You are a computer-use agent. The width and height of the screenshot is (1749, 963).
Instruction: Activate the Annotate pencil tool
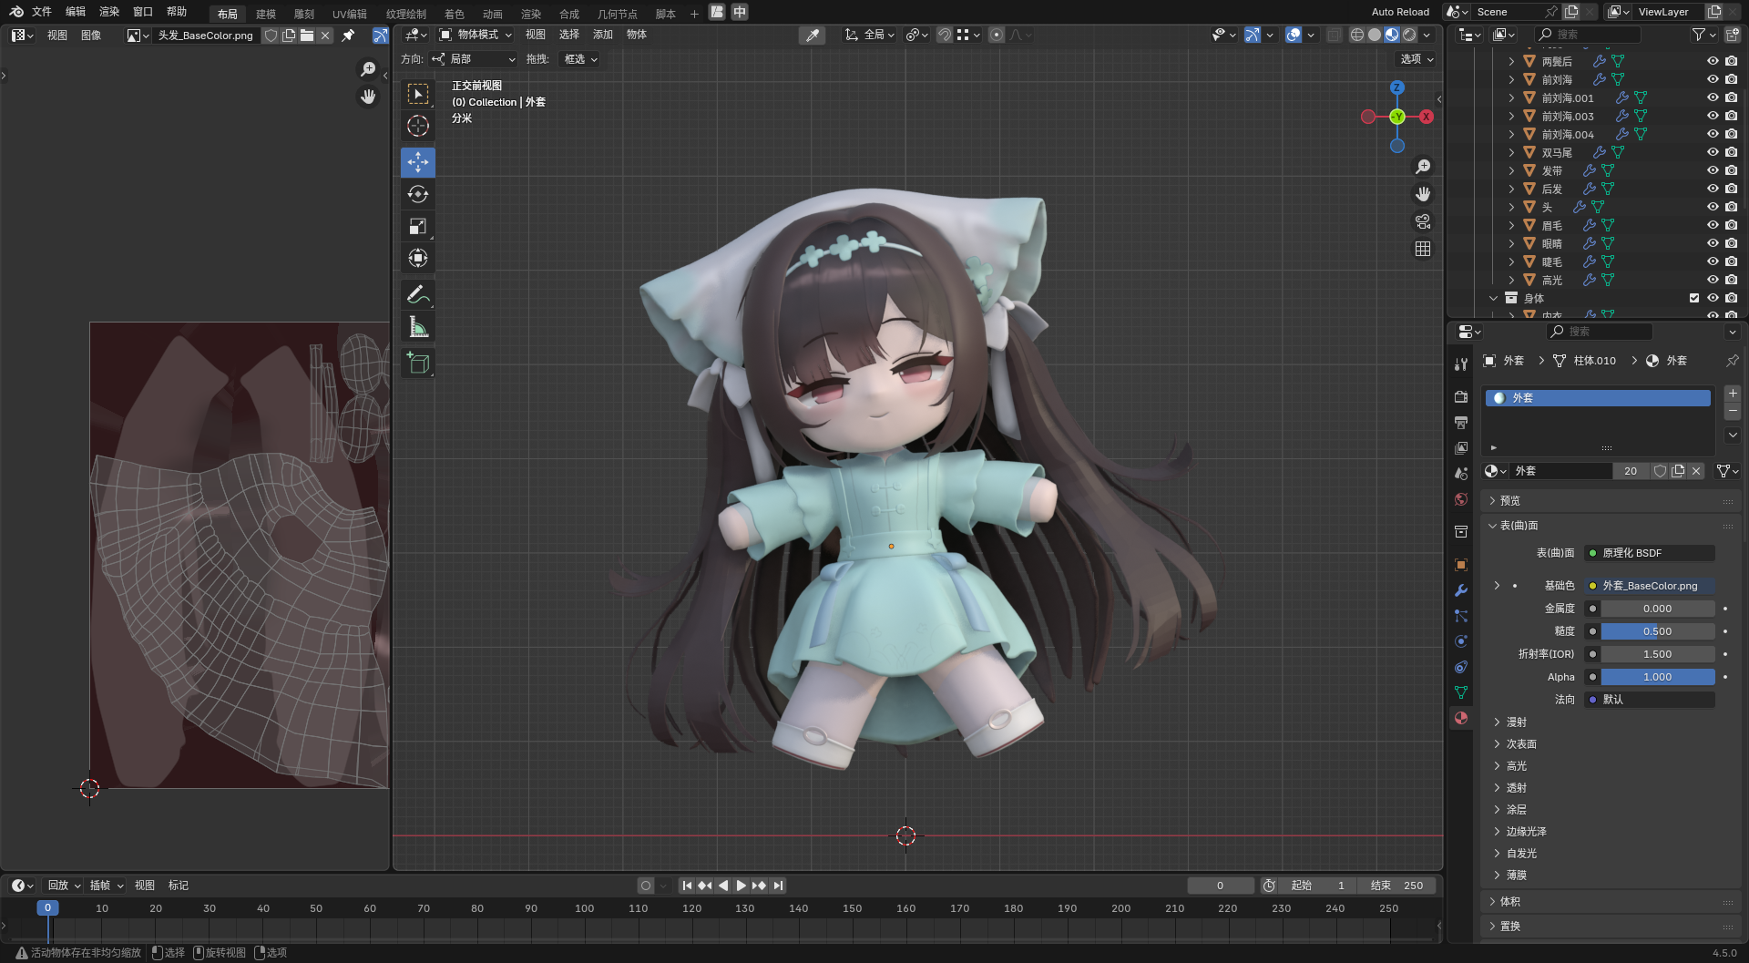tap(417, 294)
